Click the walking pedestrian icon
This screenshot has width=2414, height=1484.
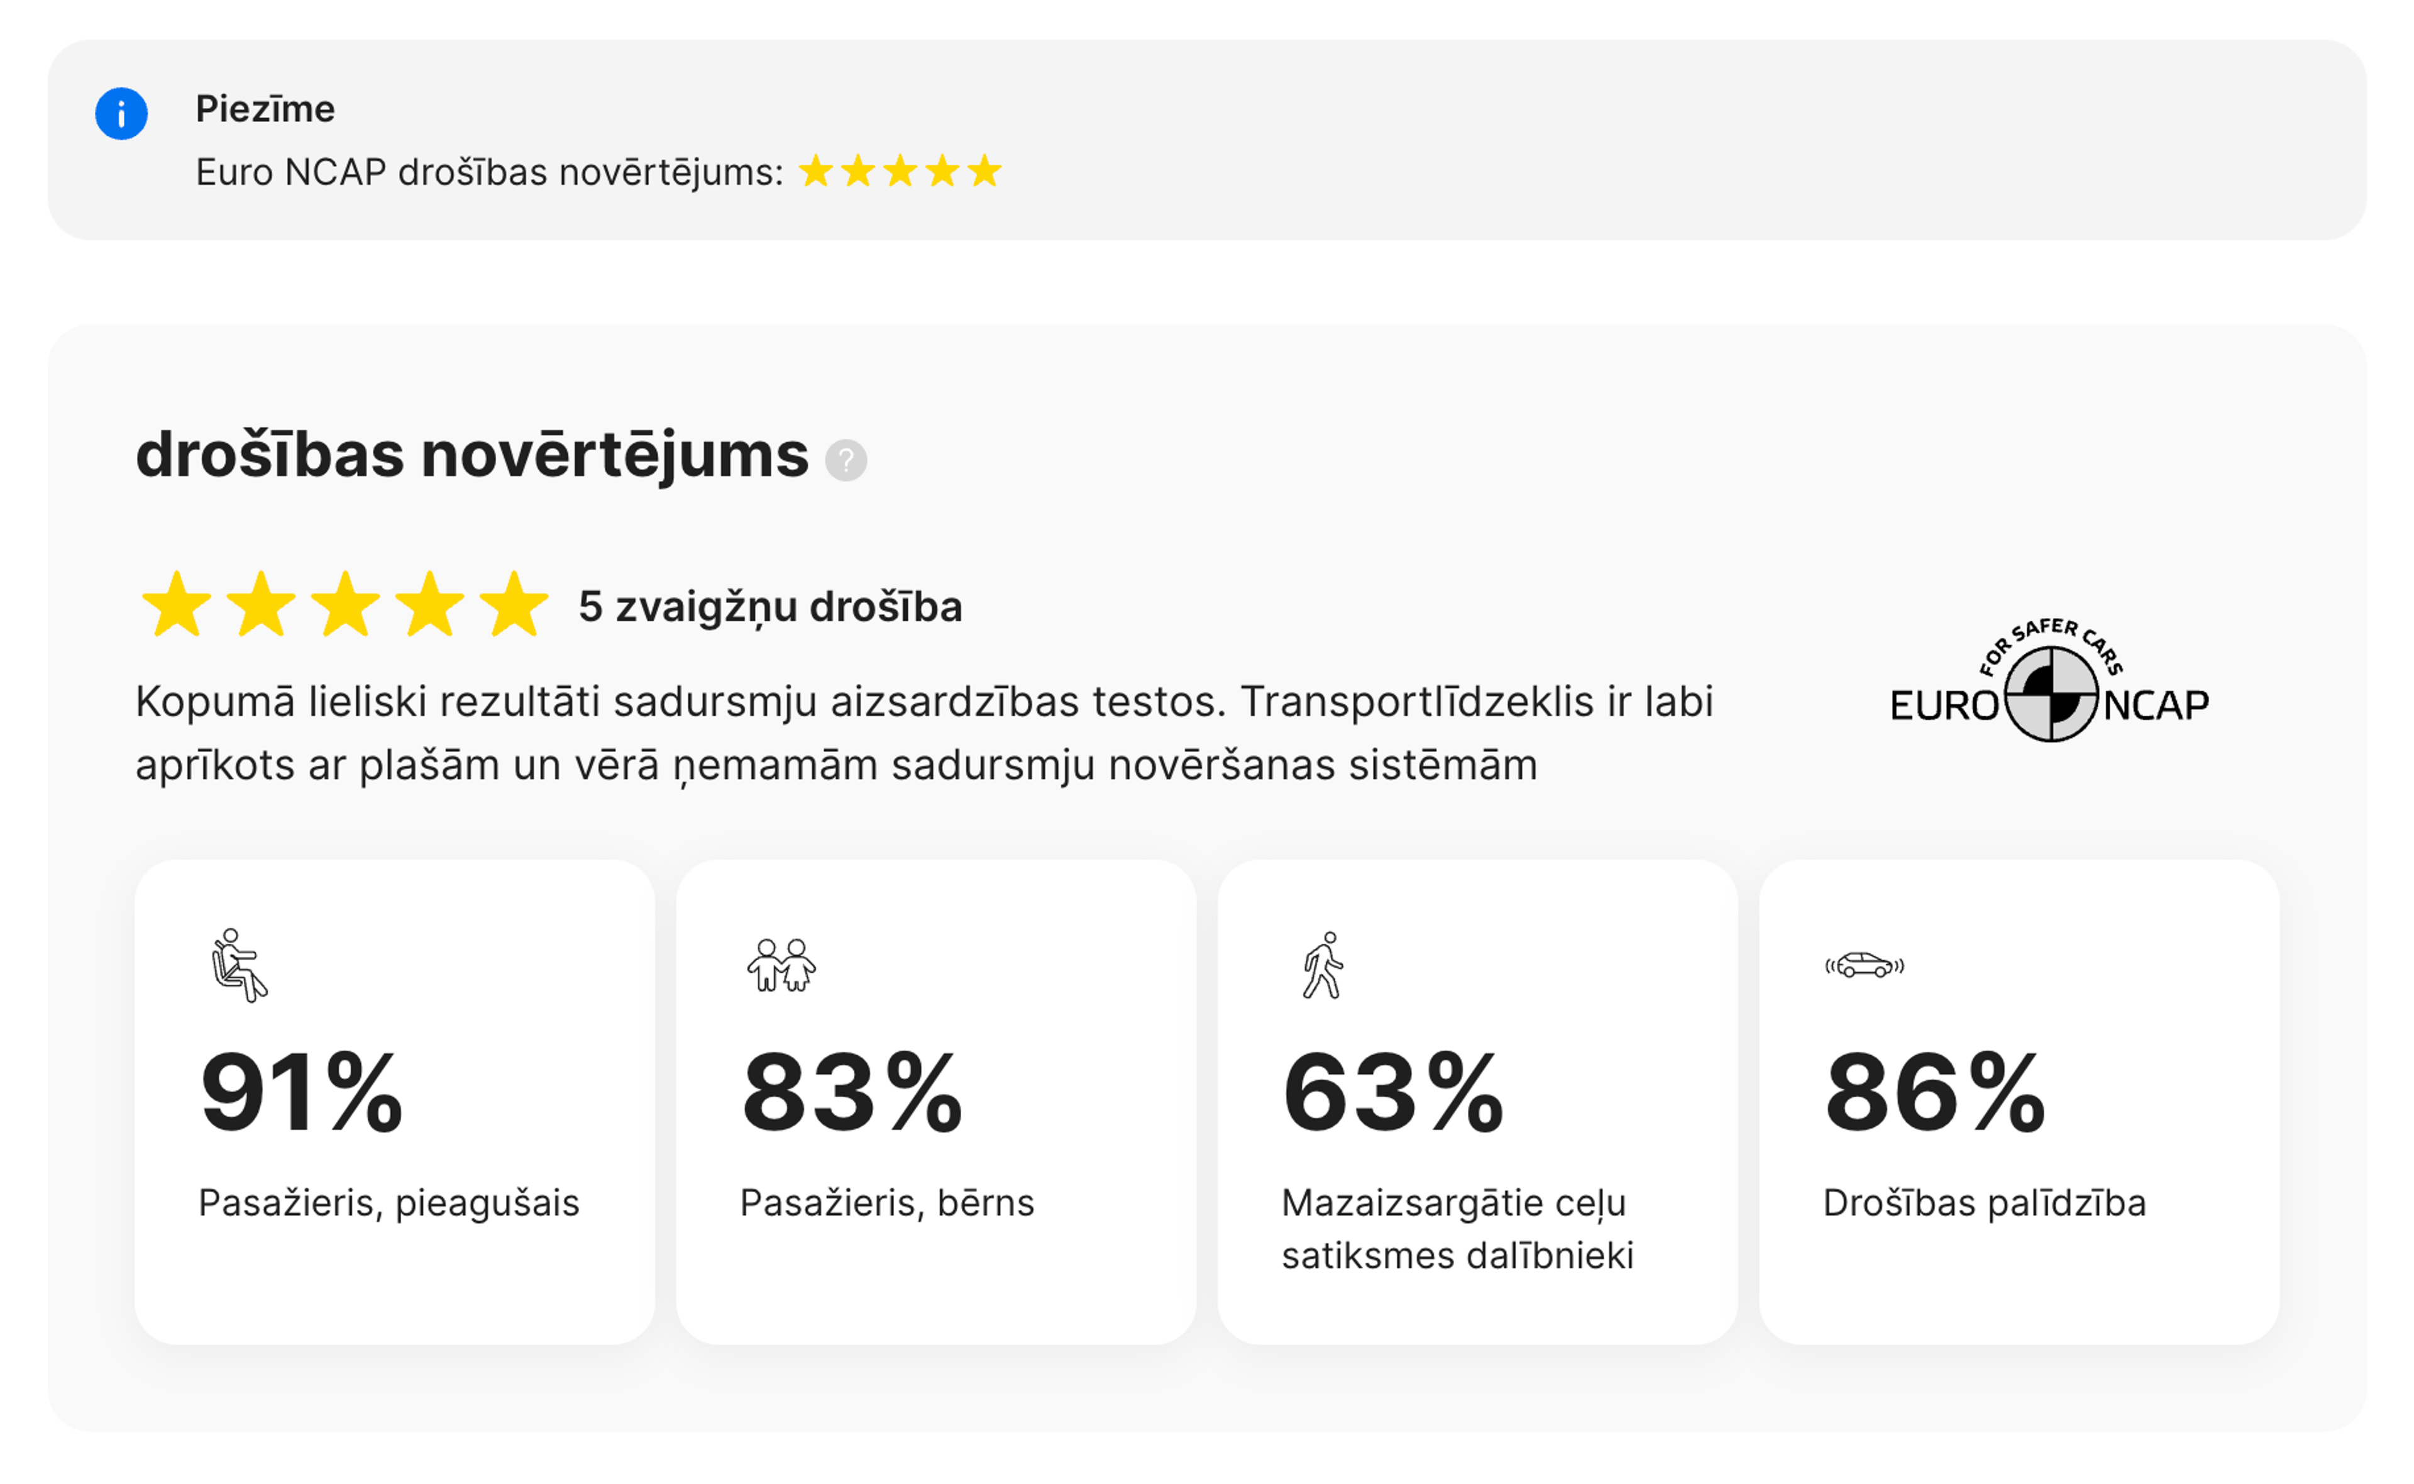[x=1322, y=965]
